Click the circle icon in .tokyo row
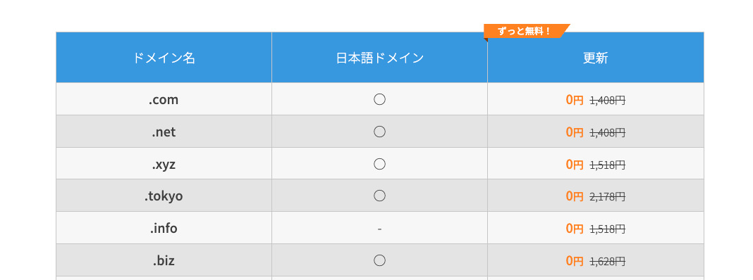Image resolution: width=753 pixels, height=280 pixels. (379, 196)
